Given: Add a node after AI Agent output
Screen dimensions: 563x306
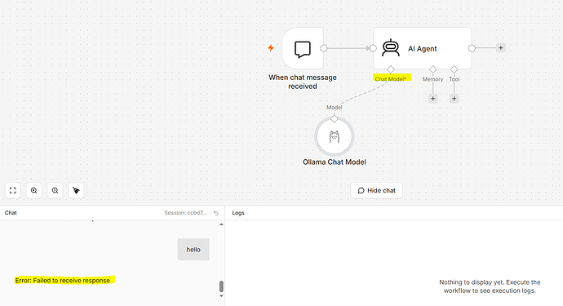Looking at the screenshot, I should pyautogui.click(x=500, y=48).
